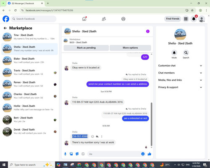Reload the browser page
Image resolution: width=210 pixels, height=168 pixels.
tap(16, 10)
